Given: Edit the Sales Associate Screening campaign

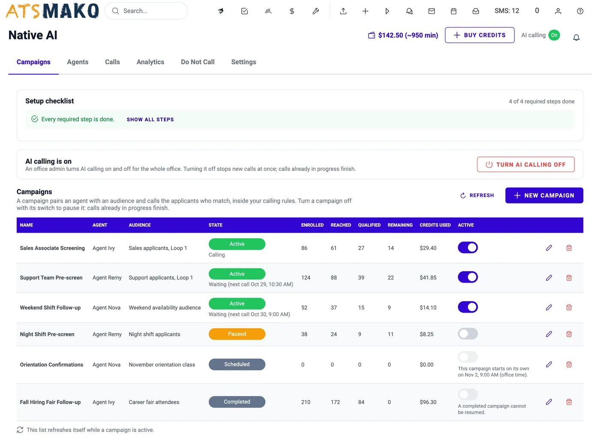Looking at the screenshot, I should [x=549, y=248].
